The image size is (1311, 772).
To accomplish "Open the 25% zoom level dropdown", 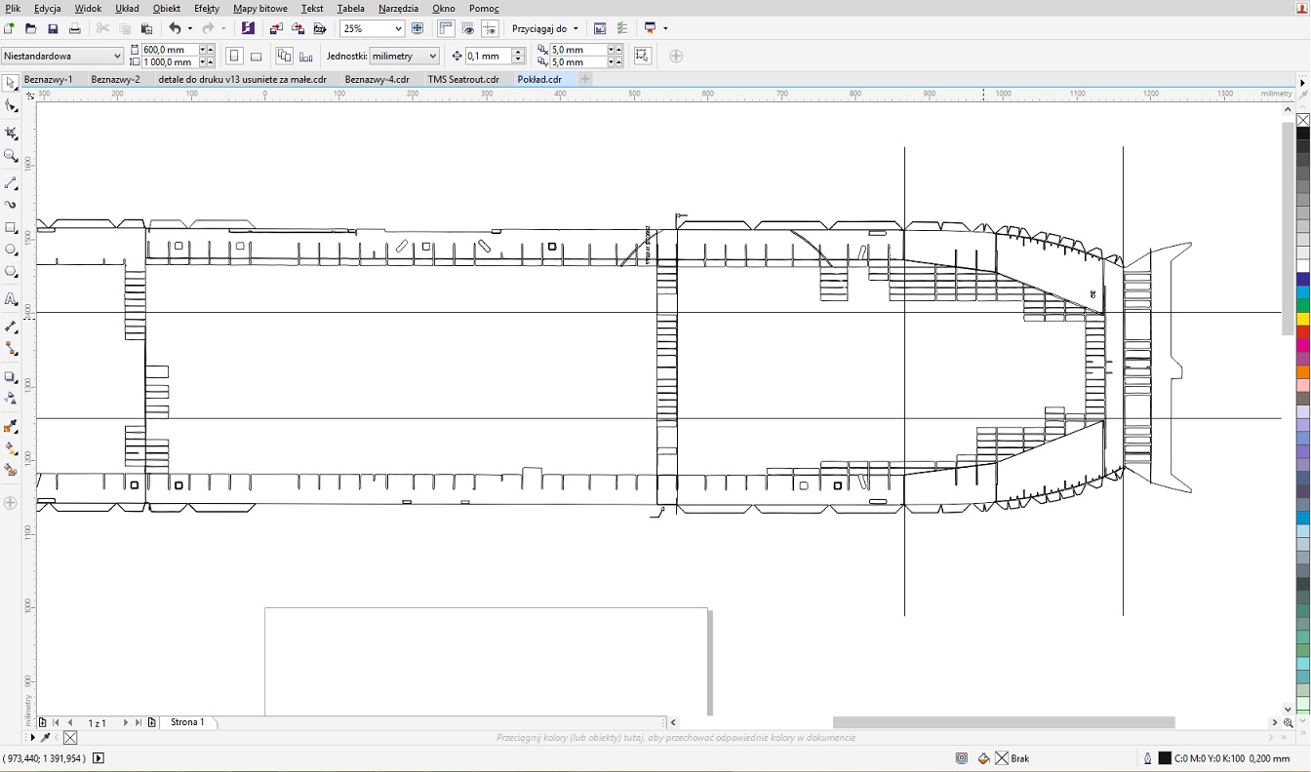I will click(x=398, y=29).
